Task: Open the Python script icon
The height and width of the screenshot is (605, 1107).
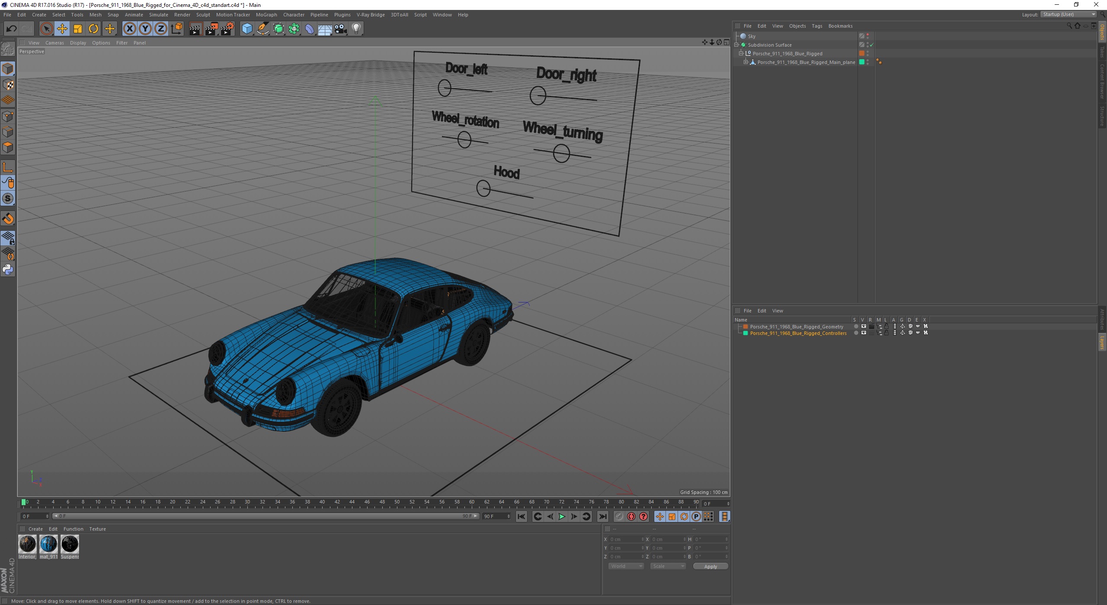Action: click(8, 270)
